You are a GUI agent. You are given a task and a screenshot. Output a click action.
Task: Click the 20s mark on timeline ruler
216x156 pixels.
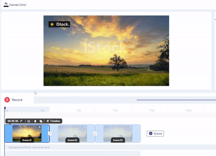tap(188, 110)
